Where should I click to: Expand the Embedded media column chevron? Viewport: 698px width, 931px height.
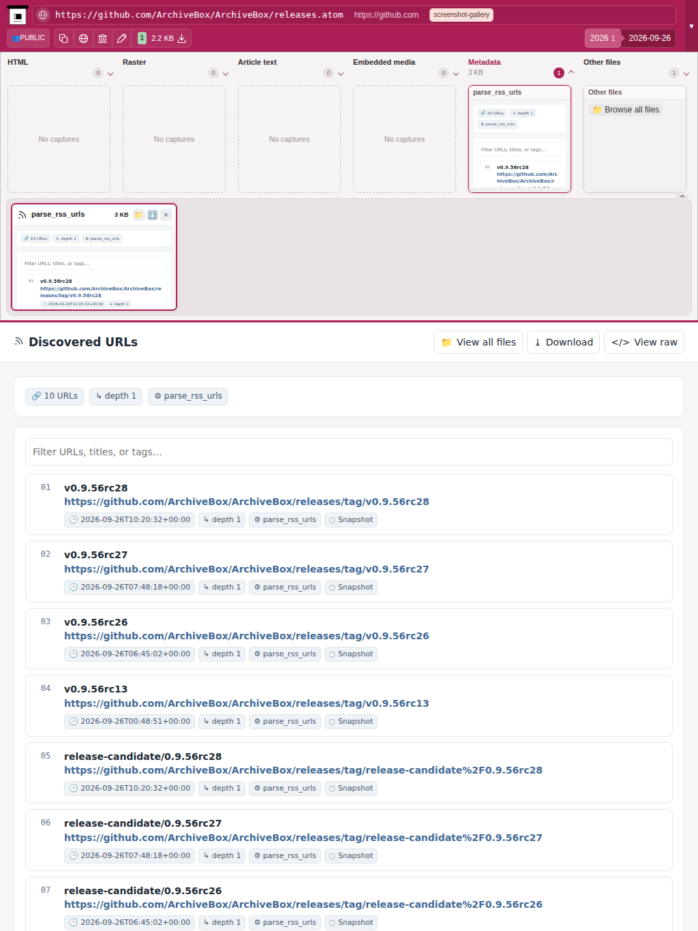click(x=456, y=74)
